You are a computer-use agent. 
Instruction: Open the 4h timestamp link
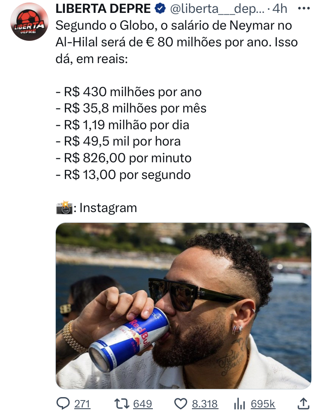tap(279, 9)
